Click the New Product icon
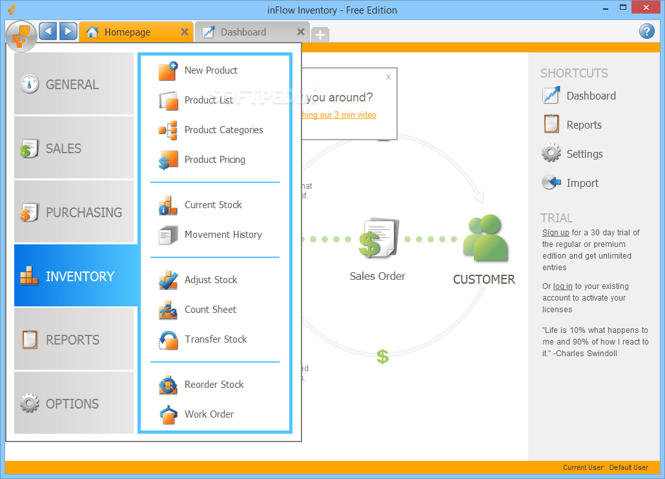This screenshot has width=665, height=479. pyautogui.click(x=168, y=71)
